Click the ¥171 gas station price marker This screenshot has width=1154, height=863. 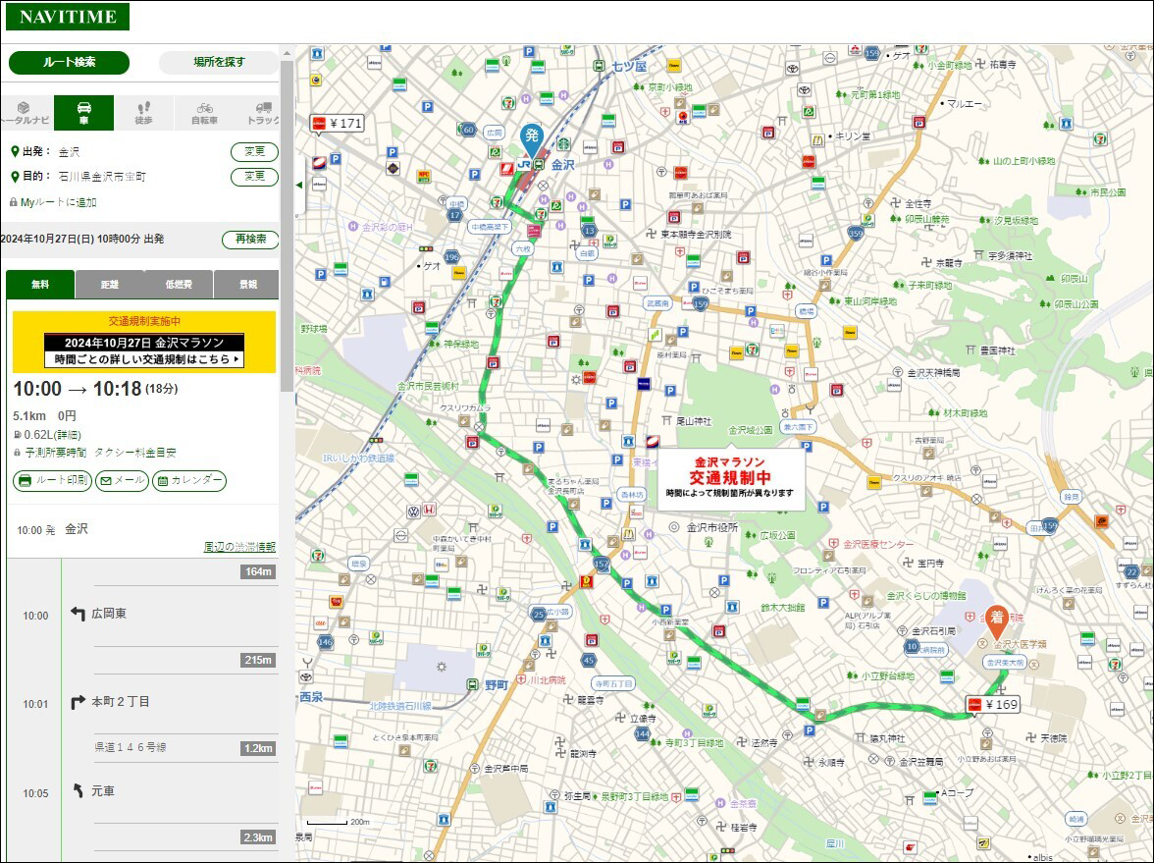pos(338,124)
